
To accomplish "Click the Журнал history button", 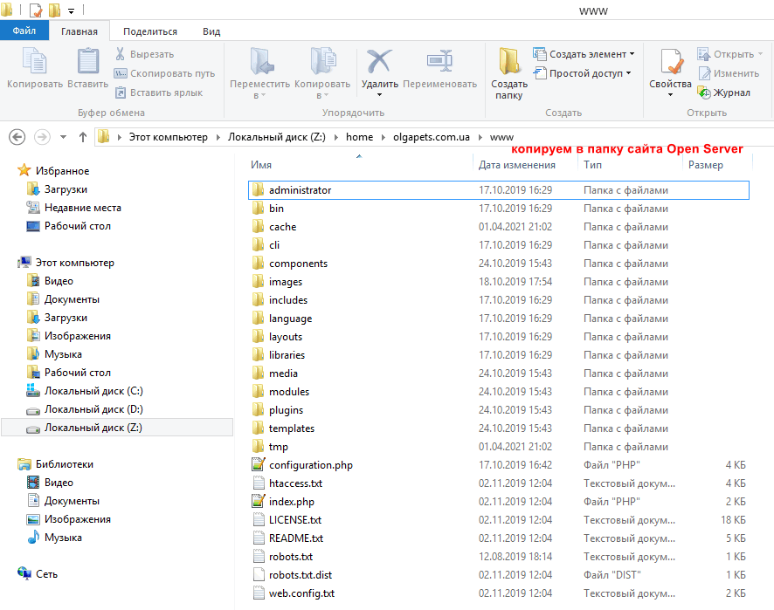I will coord(723,93).
